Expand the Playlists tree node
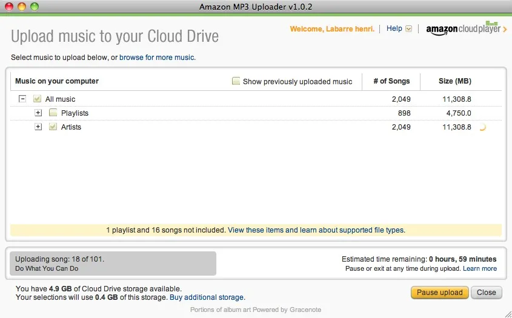Image resolution: width=512 pixels, height=318 pixels. (x=38, y=113)
